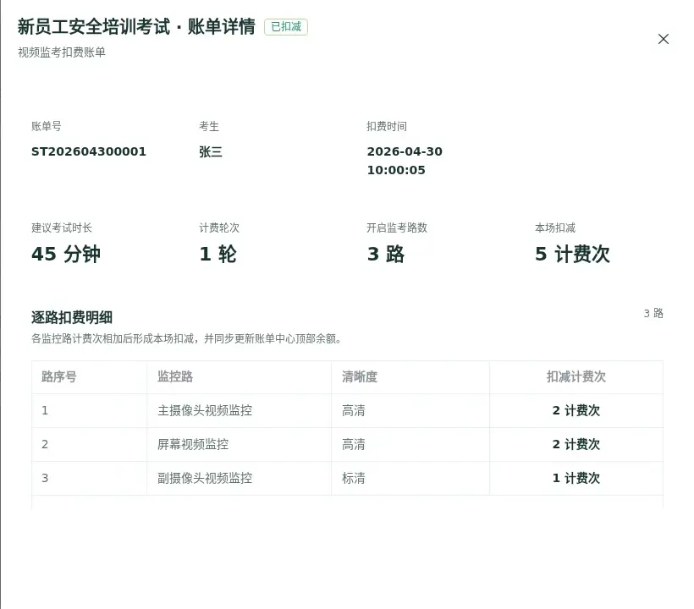Image resolution: width=694 pixels, height=609 pixels.
Task: Click the 3 路 monitoring channels value
Action: click(x=385, y=254)
